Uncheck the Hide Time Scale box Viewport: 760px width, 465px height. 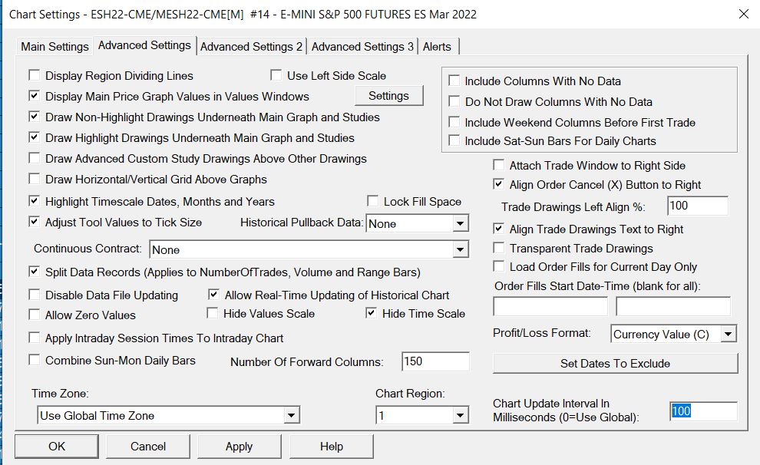(372, 313)
